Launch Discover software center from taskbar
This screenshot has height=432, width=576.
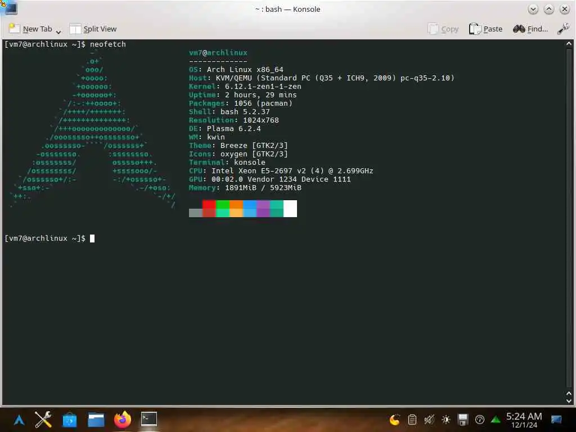point(69,420)
